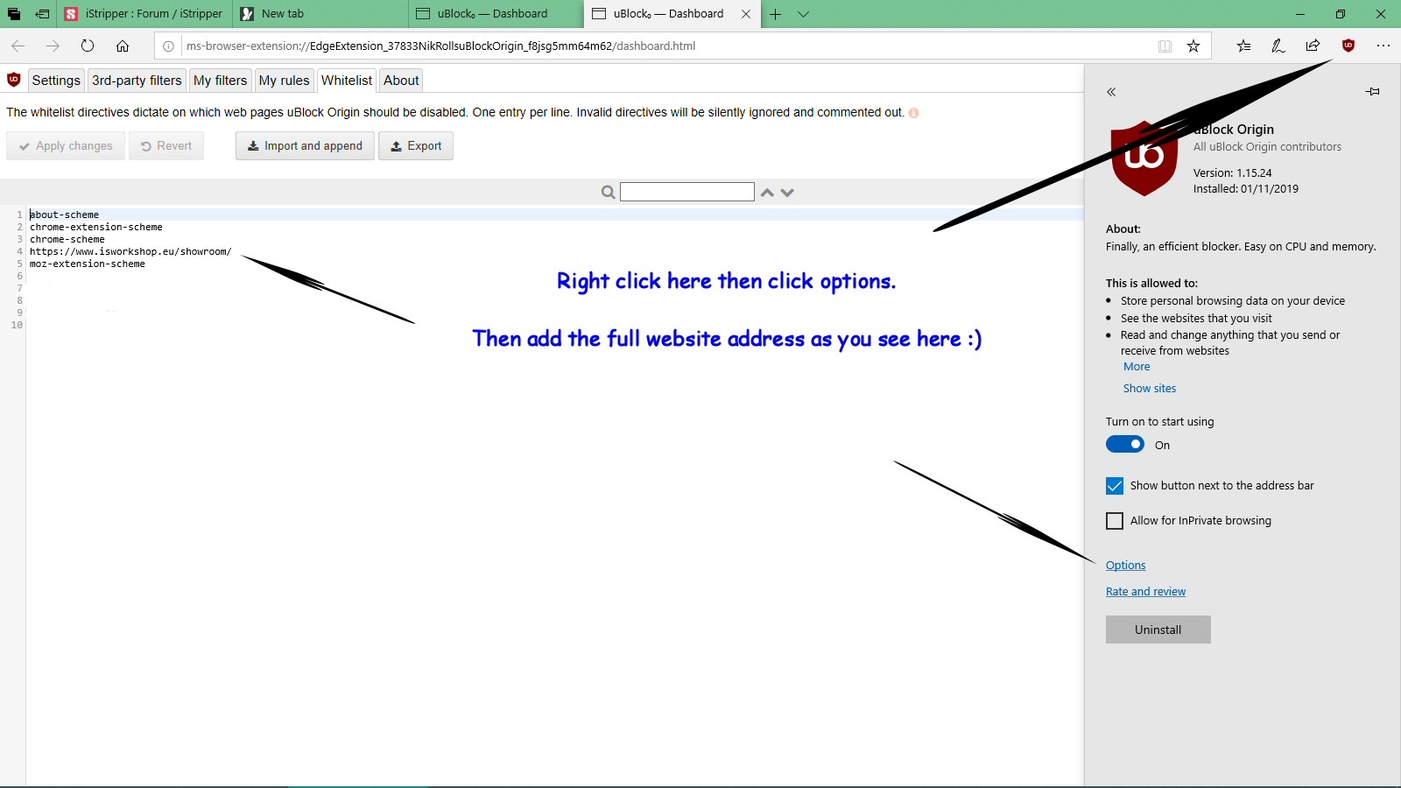Open the Share icon in toolbar

tap(1313, 46)
